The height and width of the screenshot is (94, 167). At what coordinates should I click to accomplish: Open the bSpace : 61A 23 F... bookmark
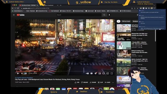click(x=66, y=11)
